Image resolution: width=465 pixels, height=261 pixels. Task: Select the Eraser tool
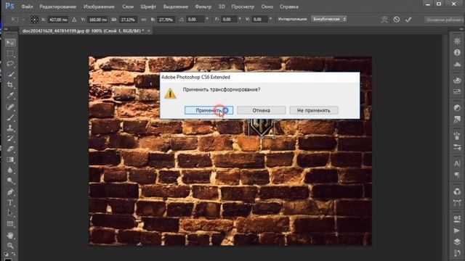tap(10, 149)
